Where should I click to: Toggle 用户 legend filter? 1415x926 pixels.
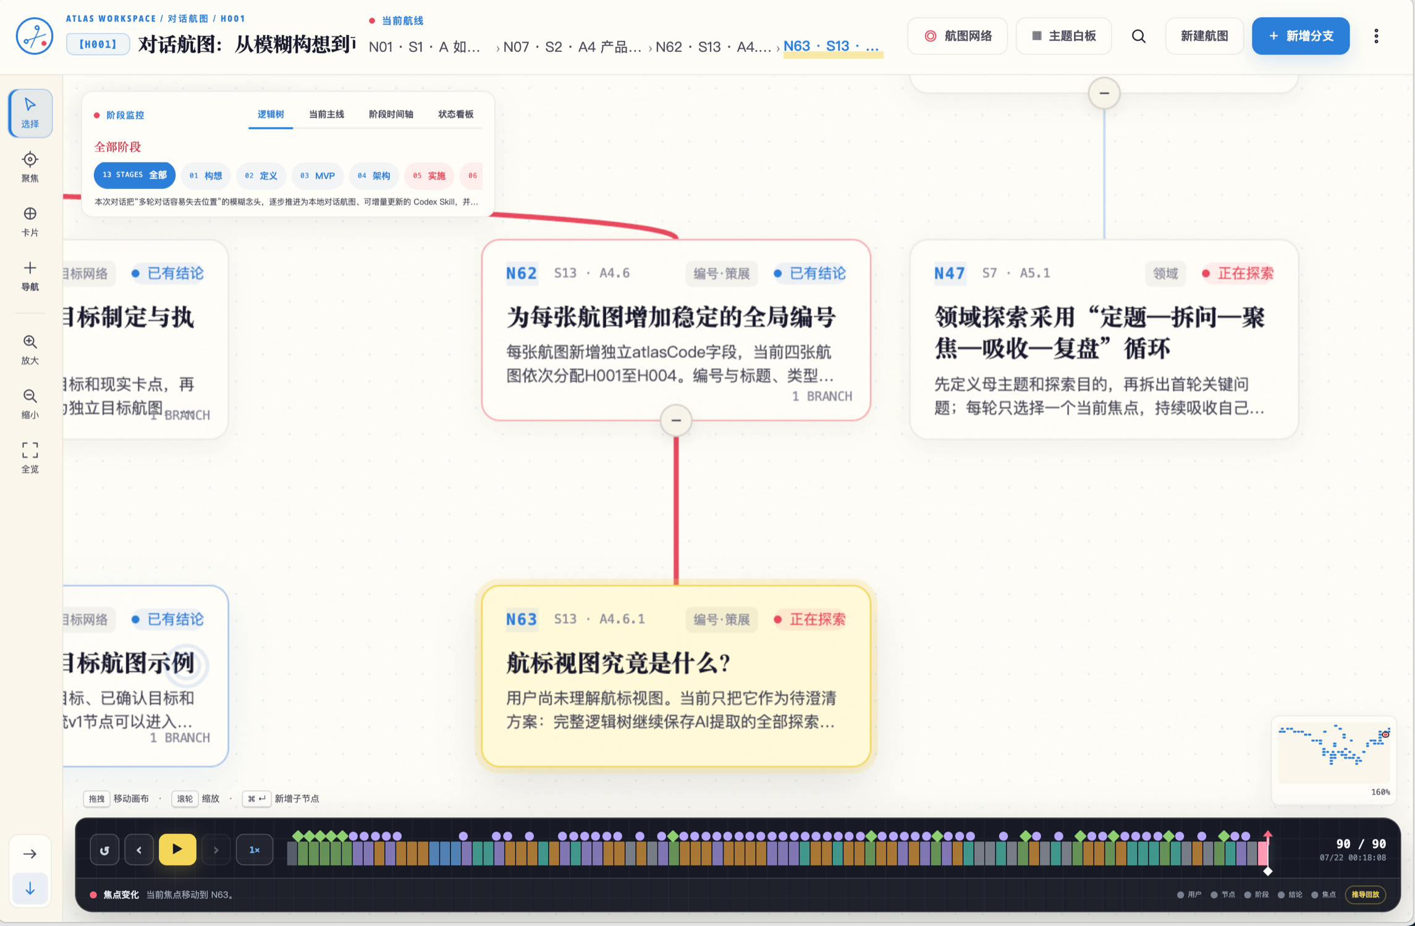click(x=1189, y=894)
